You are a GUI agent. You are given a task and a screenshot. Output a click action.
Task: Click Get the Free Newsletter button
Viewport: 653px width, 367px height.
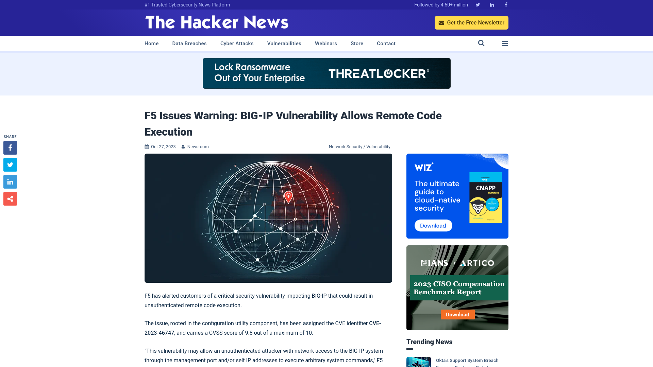point(471,22)
